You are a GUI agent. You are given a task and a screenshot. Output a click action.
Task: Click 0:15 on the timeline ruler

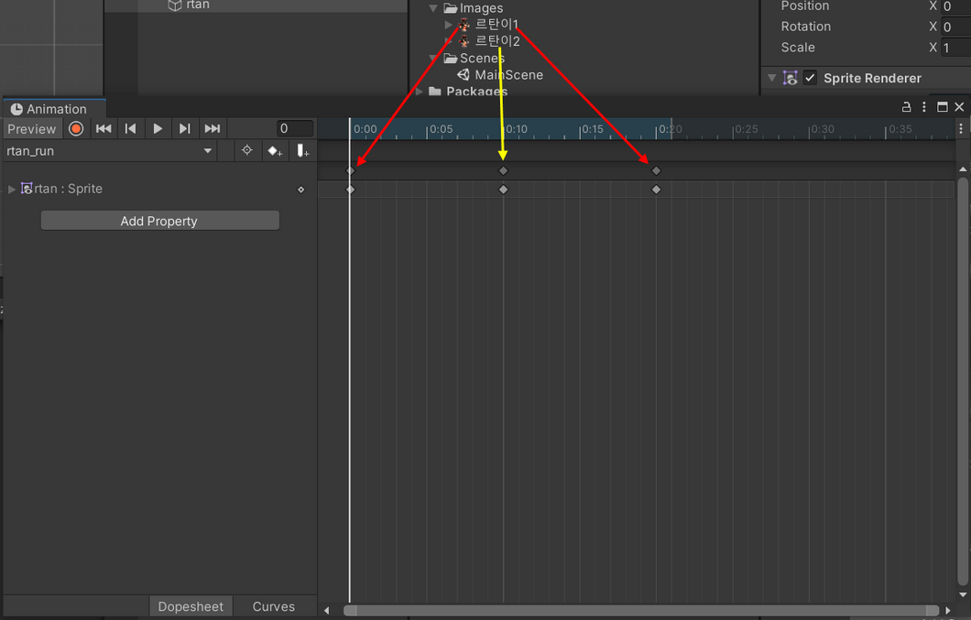pyautogui.click(x=592, y=129)
